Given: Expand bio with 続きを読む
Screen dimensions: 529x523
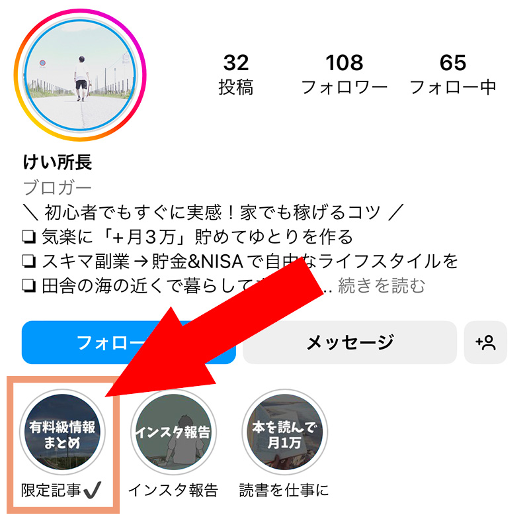Looking at the screenshot, I should pos(382,286).
